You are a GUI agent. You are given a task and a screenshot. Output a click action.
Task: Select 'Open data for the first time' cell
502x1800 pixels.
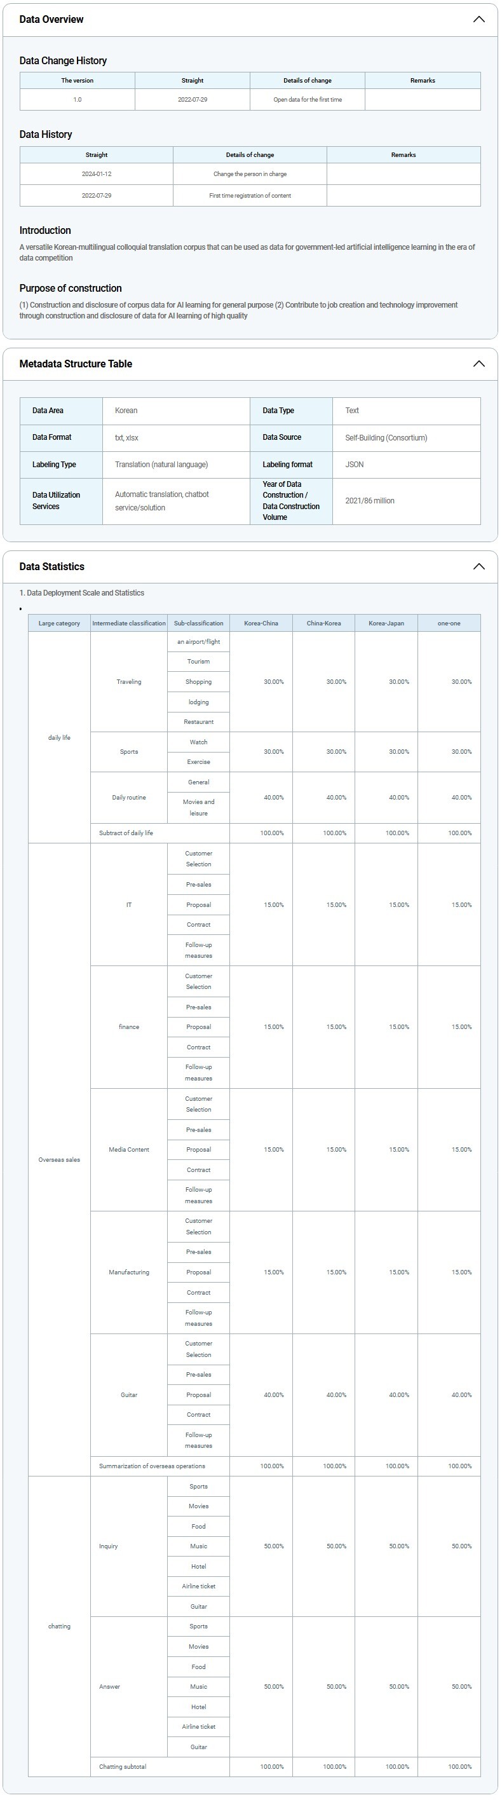point(307,100)
